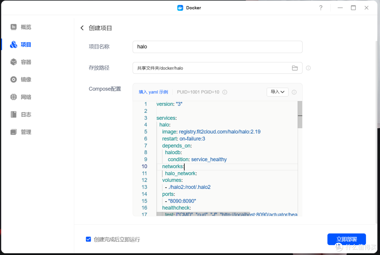This screenshot has width=380, height=255.
Task: Open the 网络 network sidebar icon
Action: pos(14,97)
